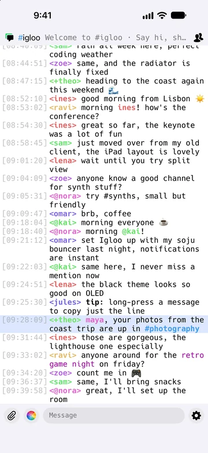Tap timestamp [09:05:31] on #synths reply

(24, 196)
